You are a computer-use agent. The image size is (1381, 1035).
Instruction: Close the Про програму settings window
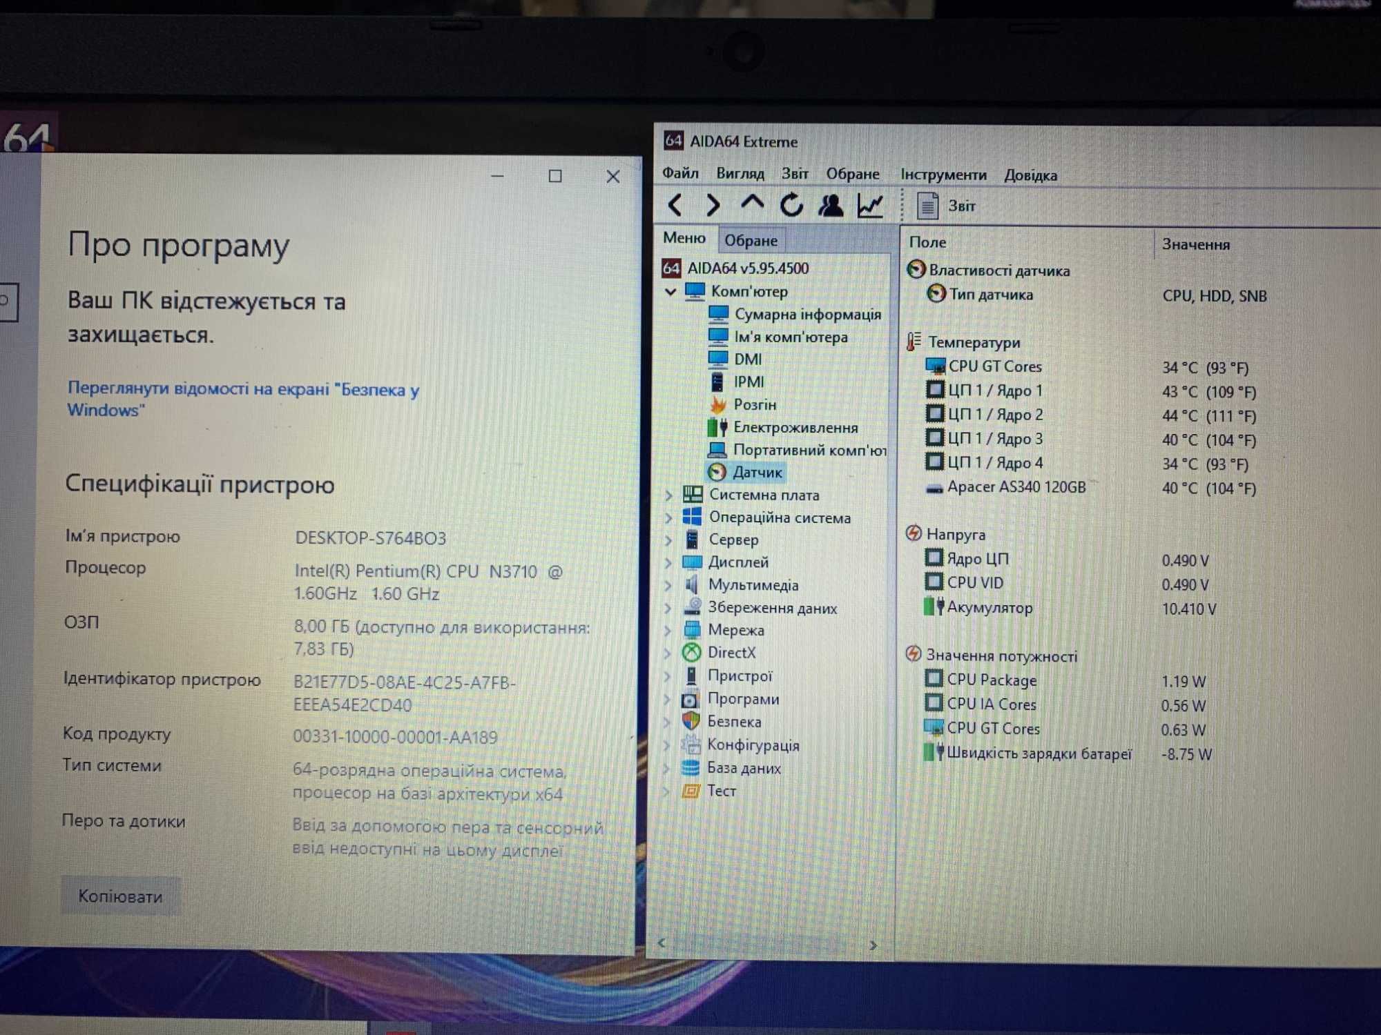[x=612, y=177]
